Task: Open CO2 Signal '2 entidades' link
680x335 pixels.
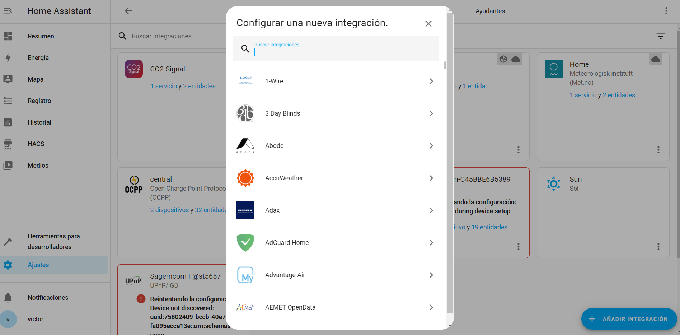Action: (x=199, y=86)
